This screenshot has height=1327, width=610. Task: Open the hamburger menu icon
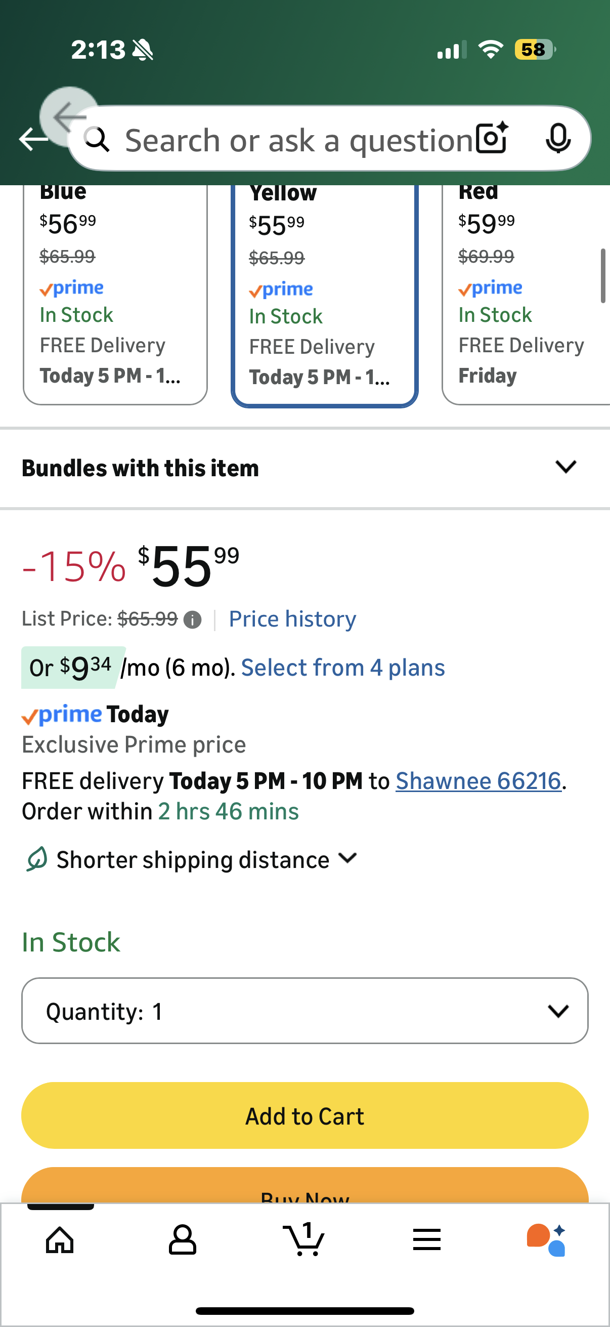click(x=426, y=1239)
